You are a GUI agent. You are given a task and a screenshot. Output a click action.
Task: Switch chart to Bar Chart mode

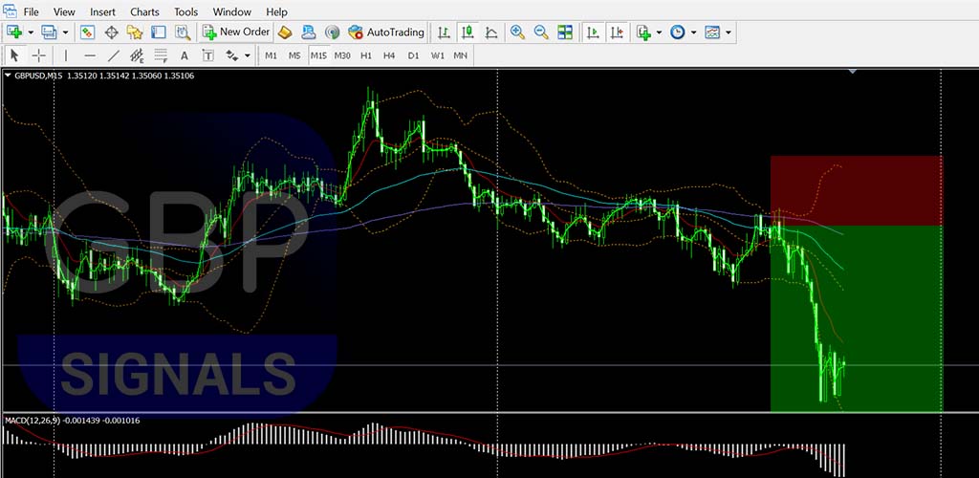pyautogui.click(x=444, y=32)
